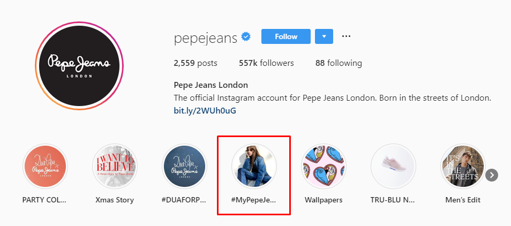511x226 pixels.
Task: Open the PARTY COL... story highlight
Action: 45,166
